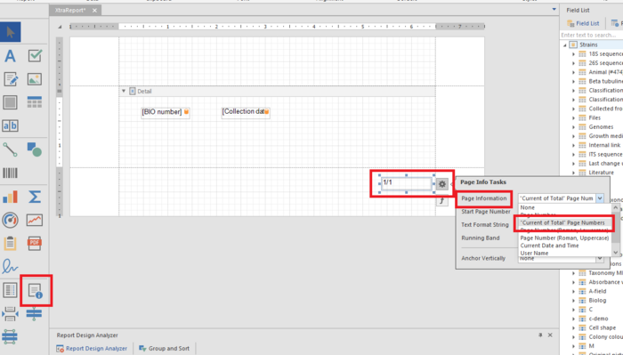The width and height of the screenshot is (623, 355).
Task: Collapse the Detail band arrow
Action: tap(124, 91)
